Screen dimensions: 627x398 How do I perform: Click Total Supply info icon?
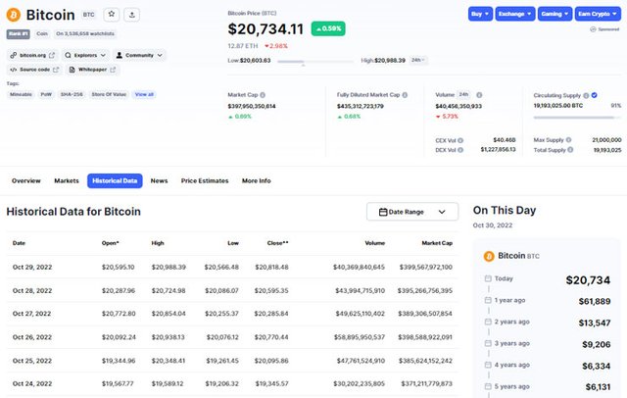coord(570,150)
